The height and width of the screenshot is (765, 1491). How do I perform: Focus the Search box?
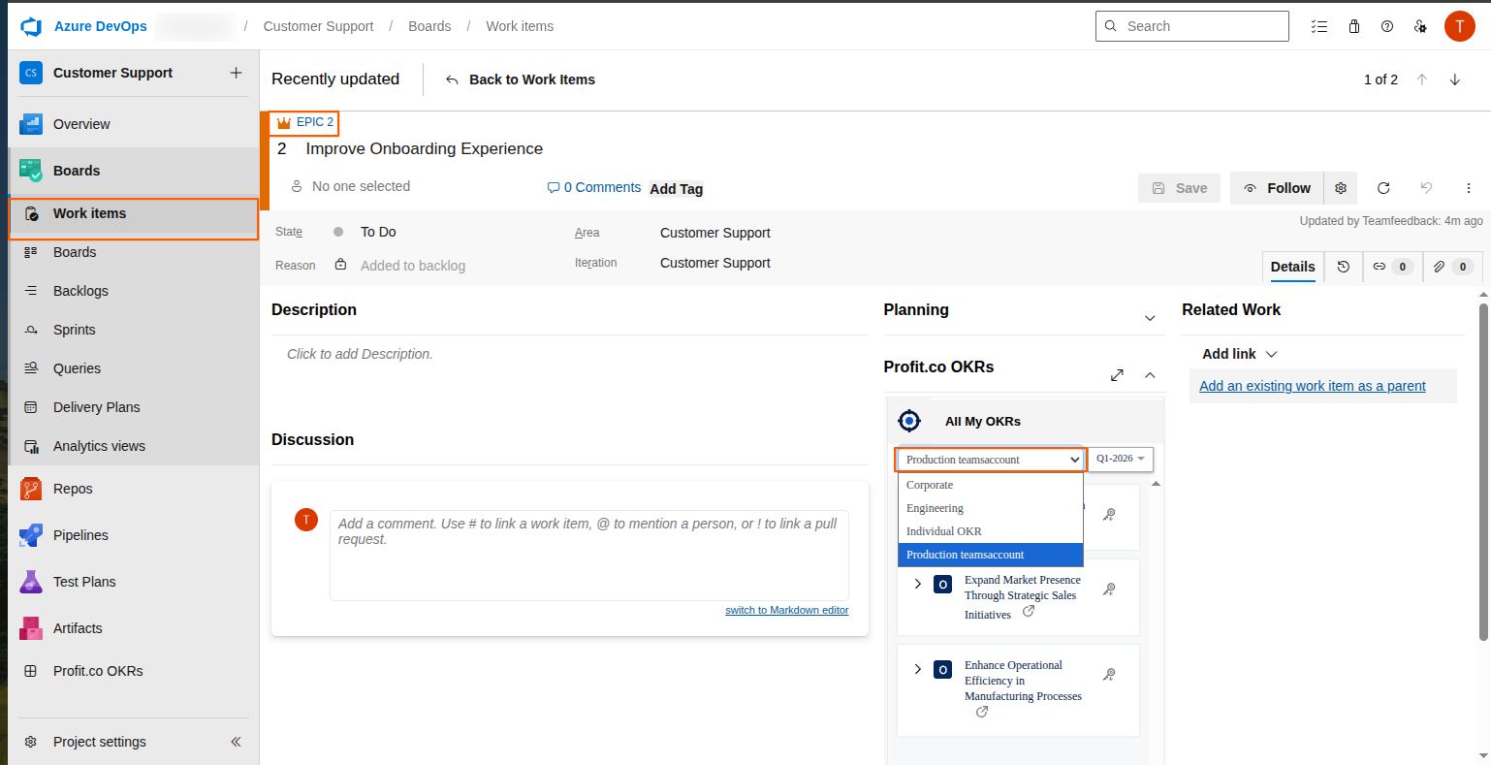pyautogui.click(x=1192, y=26)
